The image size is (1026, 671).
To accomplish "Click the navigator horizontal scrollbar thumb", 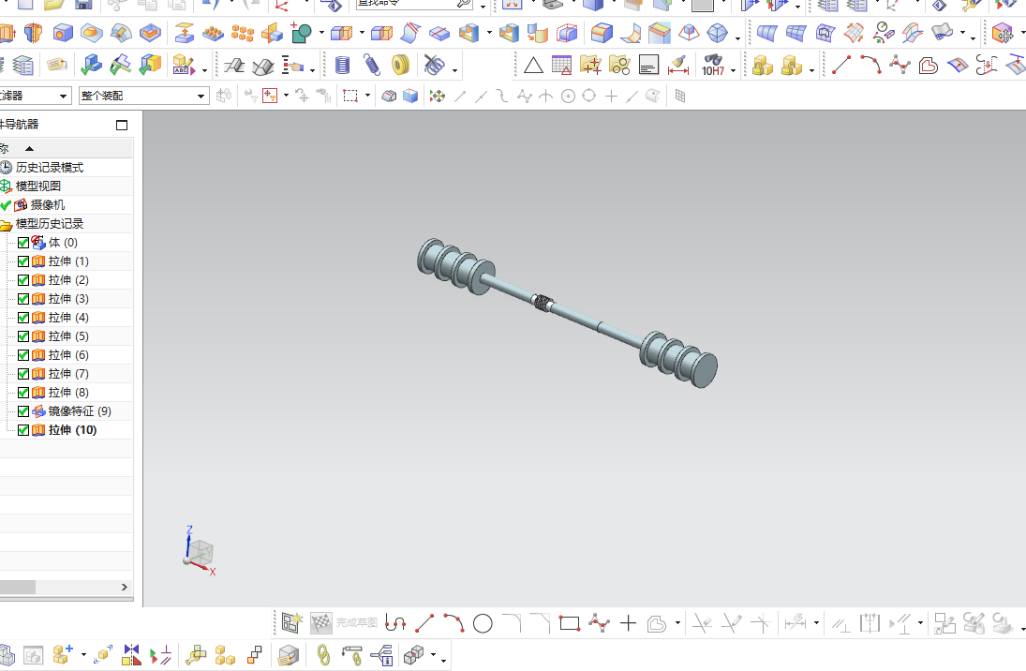I will coord(18,588).
